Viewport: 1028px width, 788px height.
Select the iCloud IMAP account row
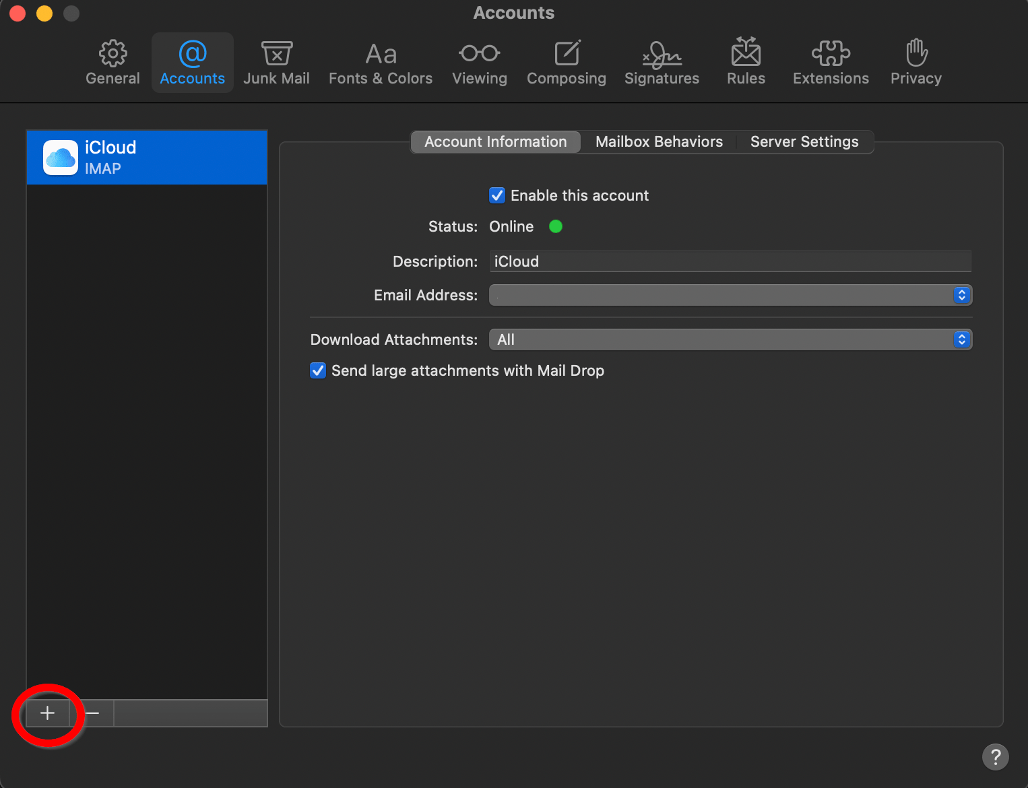tap(147, 158)
